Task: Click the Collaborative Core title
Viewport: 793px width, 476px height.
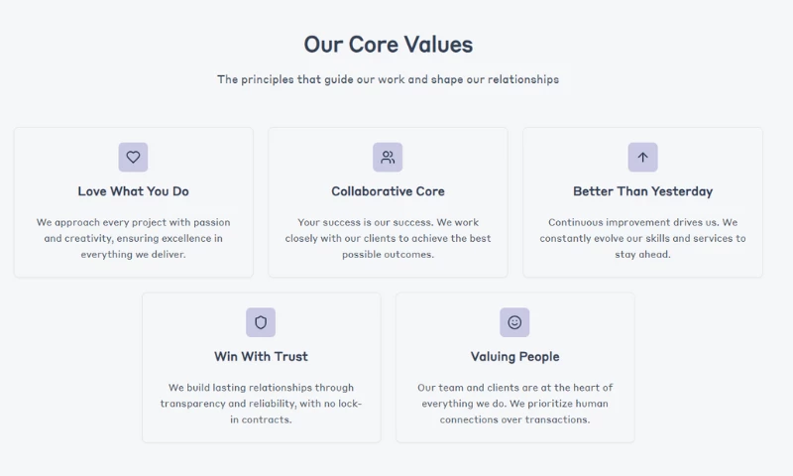Action: pyautogui.click(x=388, y=191)
